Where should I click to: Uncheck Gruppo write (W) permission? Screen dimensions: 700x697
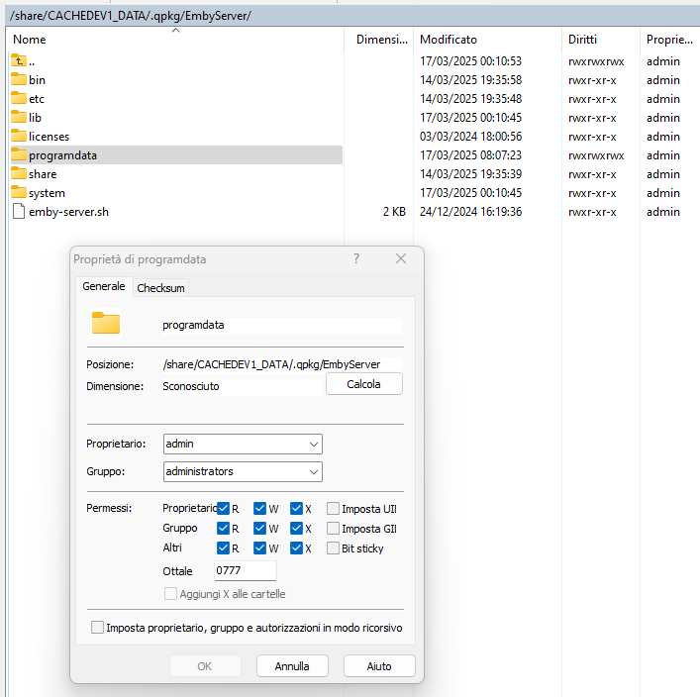click(259, 529)
